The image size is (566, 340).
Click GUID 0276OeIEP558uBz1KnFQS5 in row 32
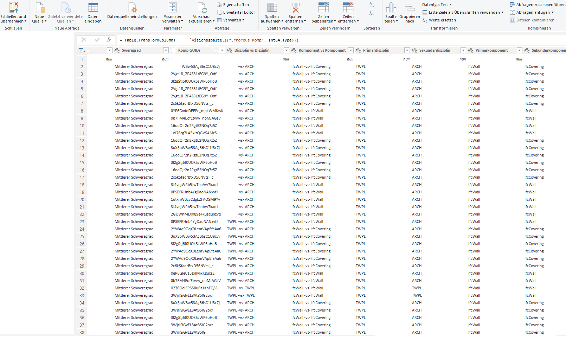pyautogui.click(x=194, y=288)
